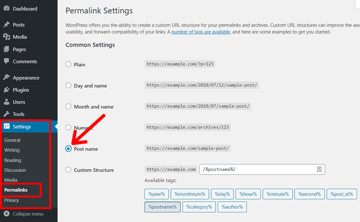Click the Settings sliders icon

(7, 126)
